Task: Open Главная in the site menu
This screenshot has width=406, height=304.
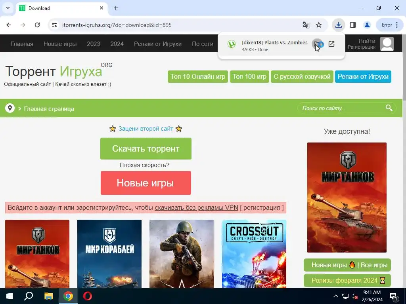Action: coord(22,44)
